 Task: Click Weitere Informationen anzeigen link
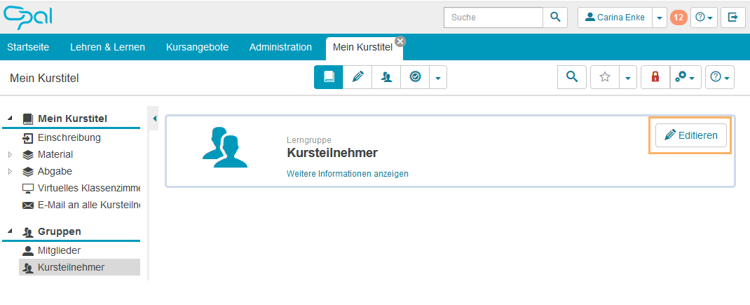(348, 174)
